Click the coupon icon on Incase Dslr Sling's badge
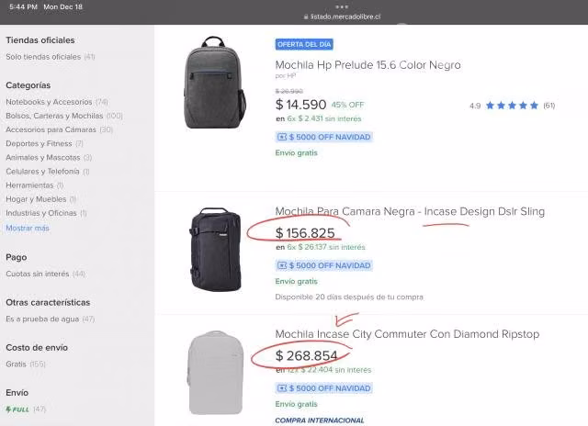 tap(282, 265)
